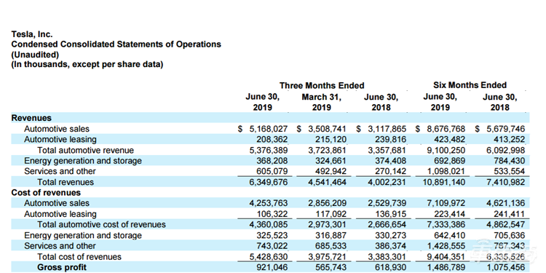Click the Six Months Ended column header
The image size is (546, 273).
[x=470, y=85]
